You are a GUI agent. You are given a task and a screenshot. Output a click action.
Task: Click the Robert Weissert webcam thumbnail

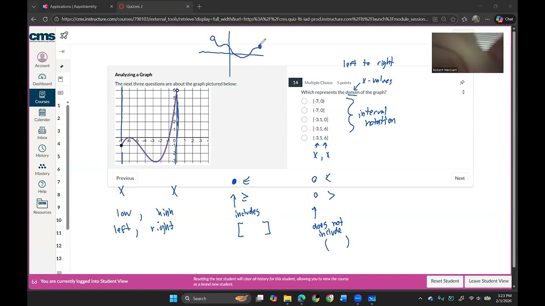click(x=468, y=53)
